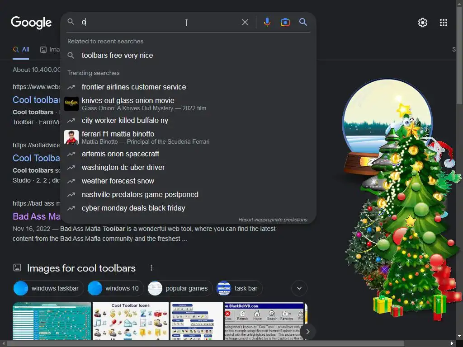This screenshot has width=463, height=347.
Task: Open the Google apps grid
Action: click(x=443, y=23)
